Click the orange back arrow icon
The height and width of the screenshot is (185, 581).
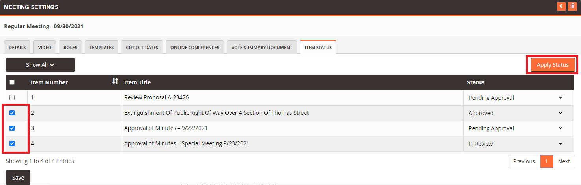(x=561, y=6)
